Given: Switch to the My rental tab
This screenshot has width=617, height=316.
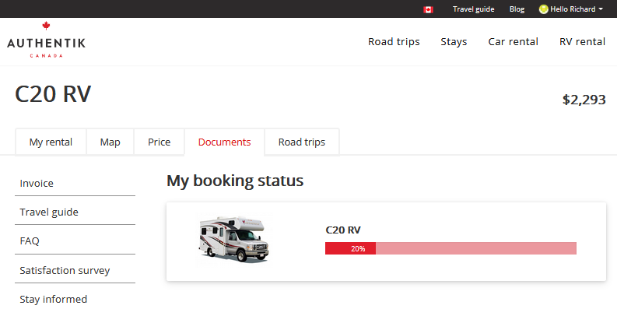Looking at the screenshot, I should [x=51, y=142].
